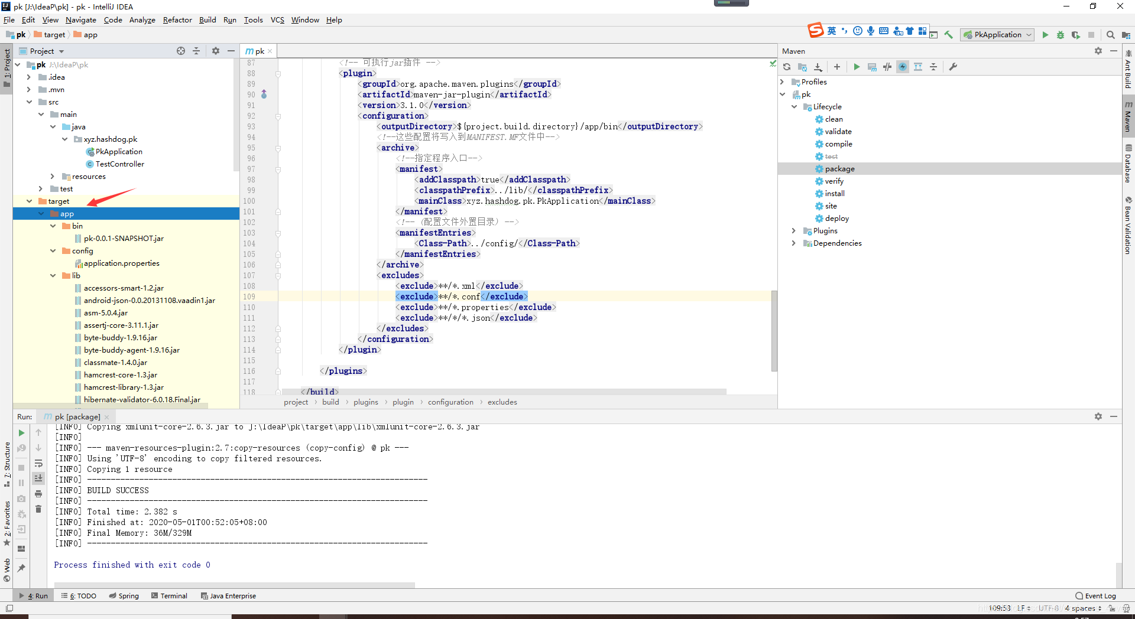Click Maven download sources icon
This screenshot has width=1135, height=619.
pyautogui.click(x=818, y=67)
